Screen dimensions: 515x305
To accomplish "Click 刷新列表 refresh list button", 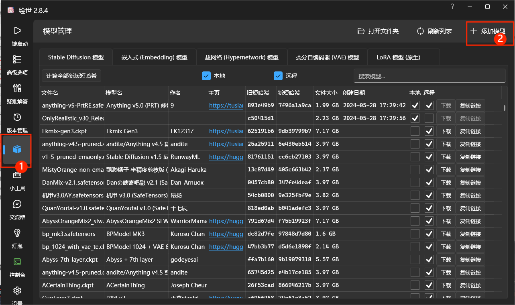I will click(x=434, y=31).
